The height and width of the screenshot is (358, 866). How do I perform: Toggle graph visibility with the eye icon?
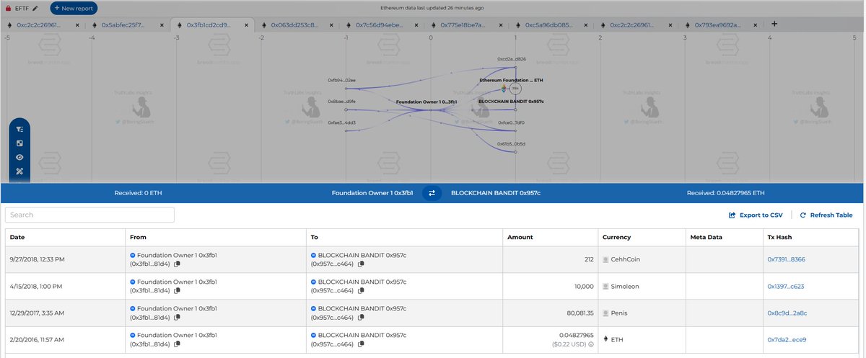(20, 156)
